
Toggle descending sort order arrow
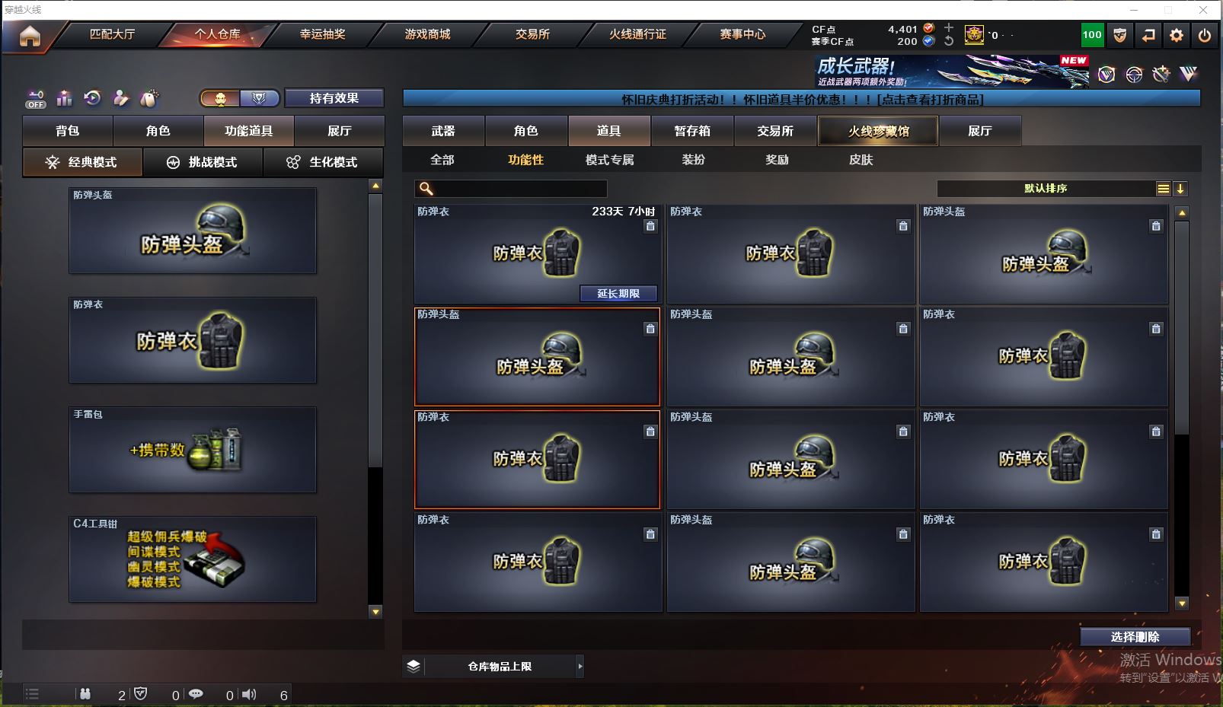pos(1180,189)
